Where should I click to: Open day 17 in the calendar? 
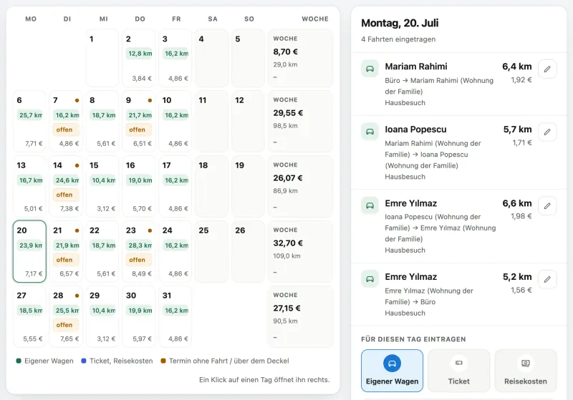click(x=175, y=186)
